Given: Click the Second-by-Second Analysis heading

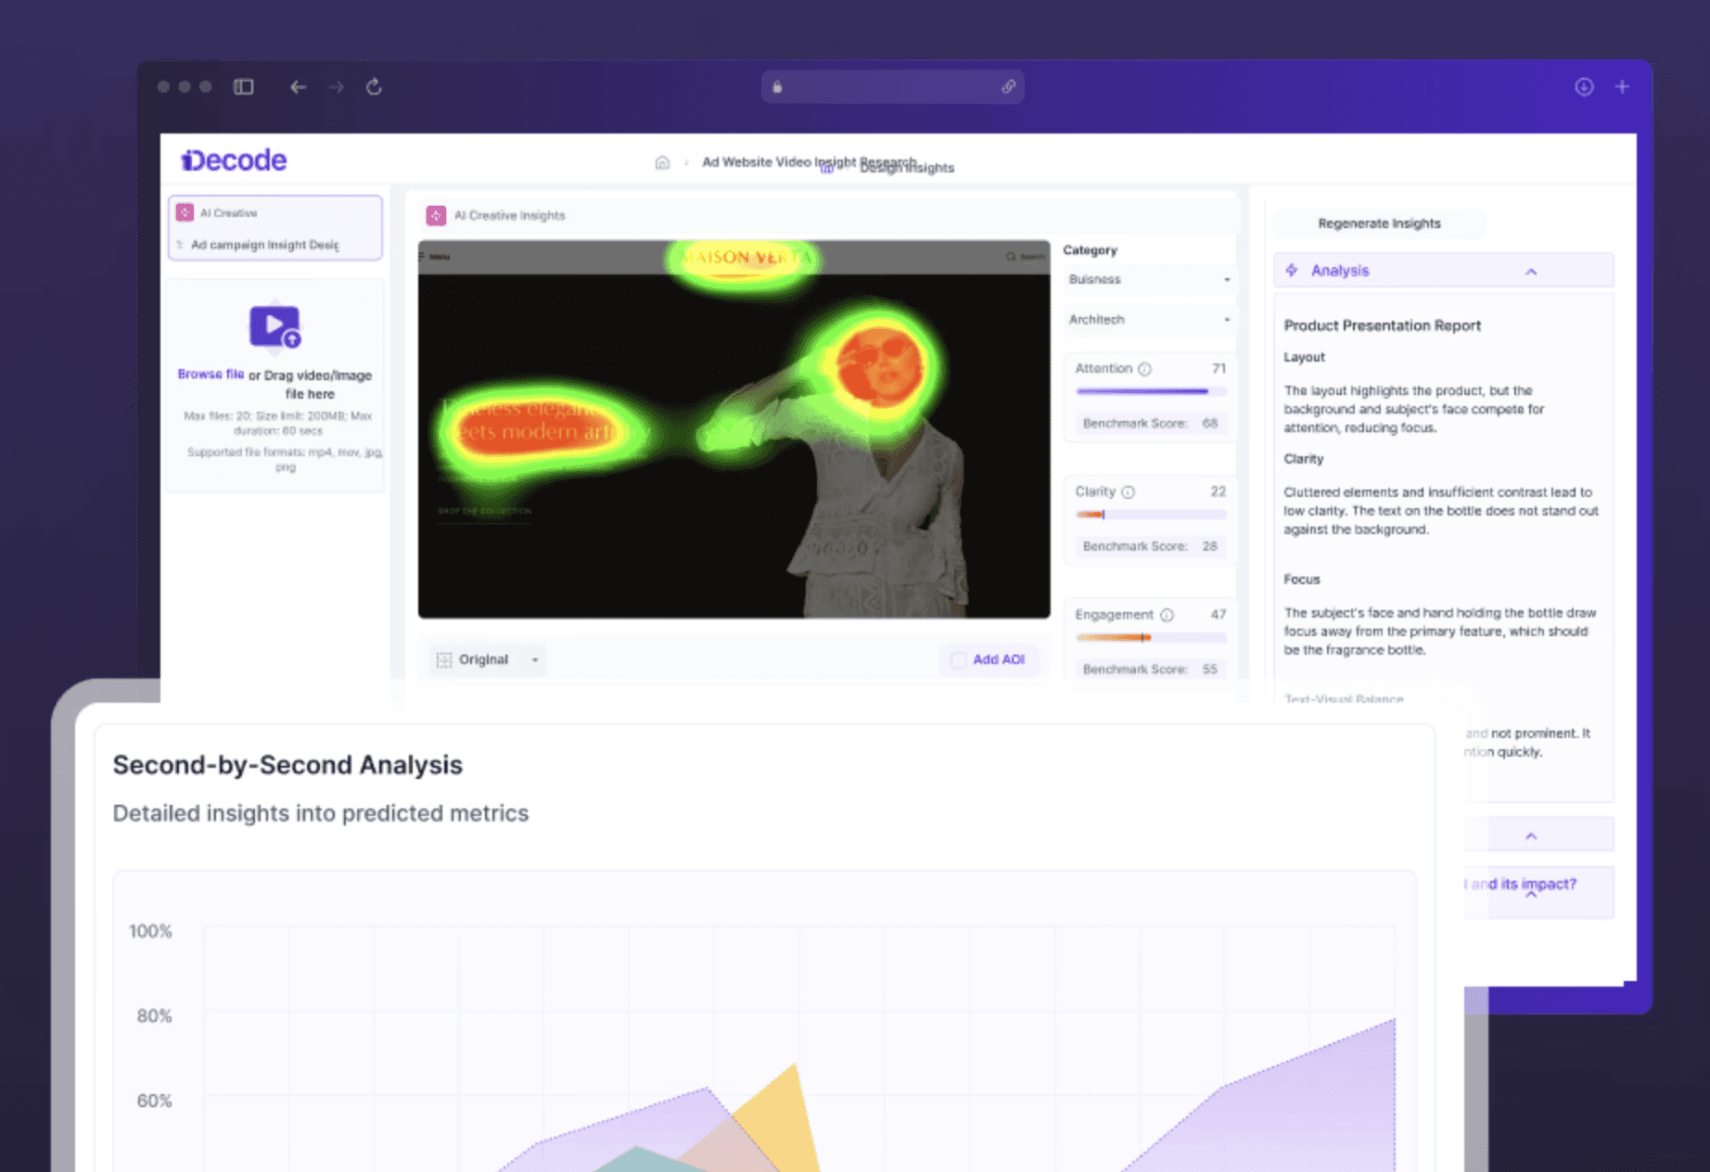Looking at the screenshot, I should [287, 765].
